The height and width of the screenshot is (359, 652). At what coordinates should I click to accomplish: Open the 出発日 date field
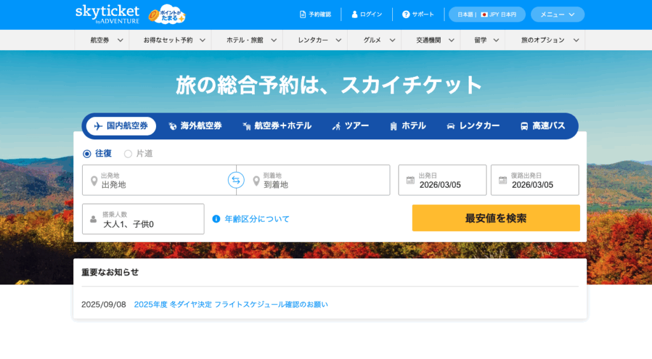(x=443, y=180)
